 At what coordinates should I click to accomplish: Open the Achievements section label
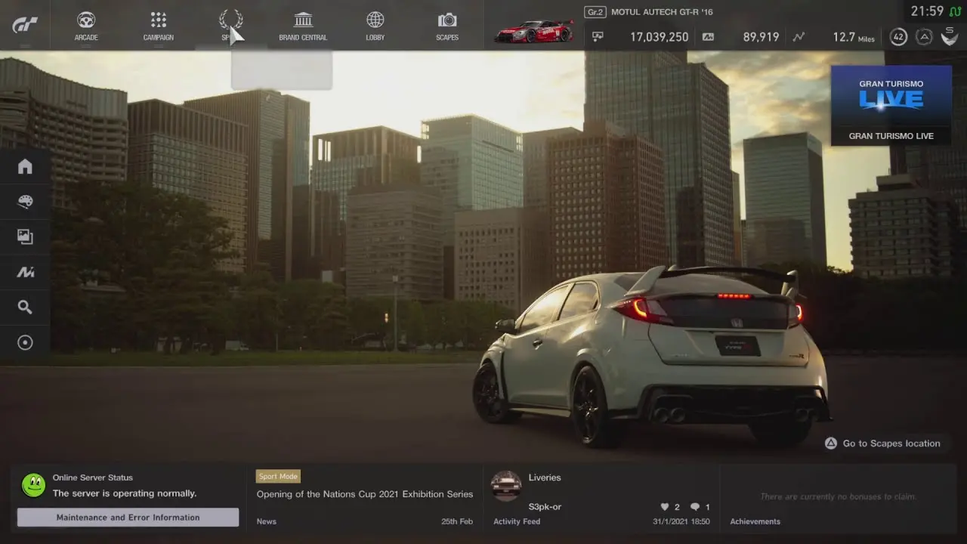point(755,521)
